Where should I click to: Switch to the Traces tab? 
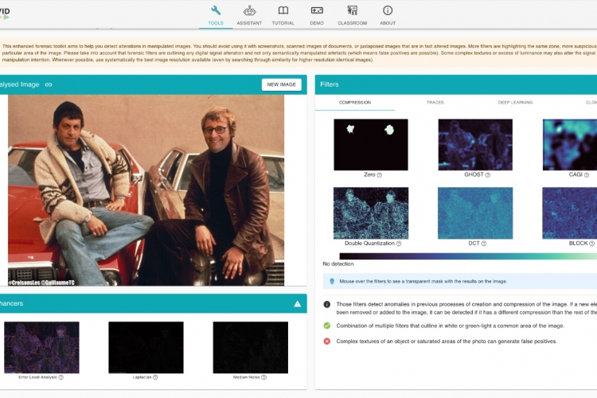pos(435,103)
